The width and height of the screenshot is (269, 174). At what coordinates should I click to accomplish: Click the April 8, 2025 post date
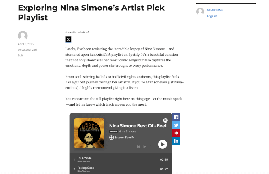[25, 44]
